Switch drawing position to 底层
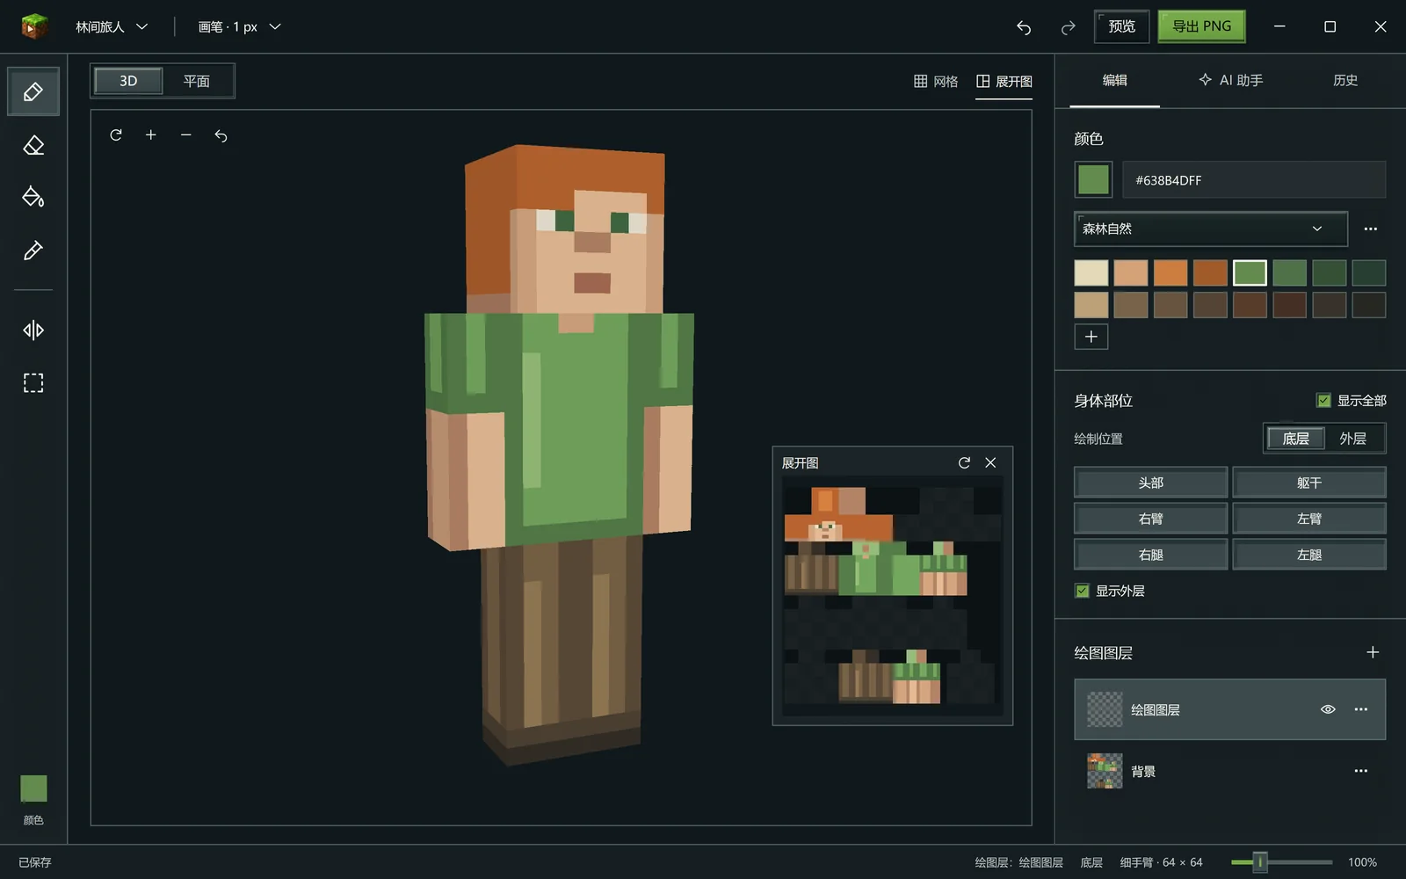 point(1296,439)
